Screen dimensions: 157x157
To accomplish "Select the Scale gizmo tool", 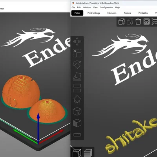I will tap(77, 53).
